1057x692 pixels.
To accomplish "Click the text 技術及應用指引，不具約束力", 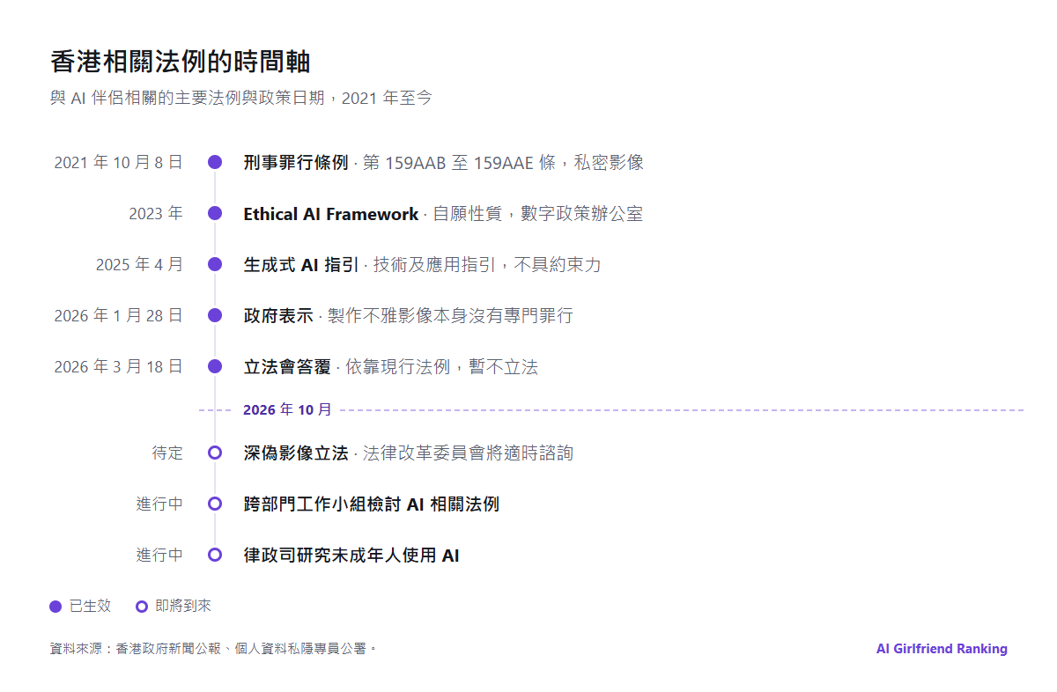I will pos(487,265).
